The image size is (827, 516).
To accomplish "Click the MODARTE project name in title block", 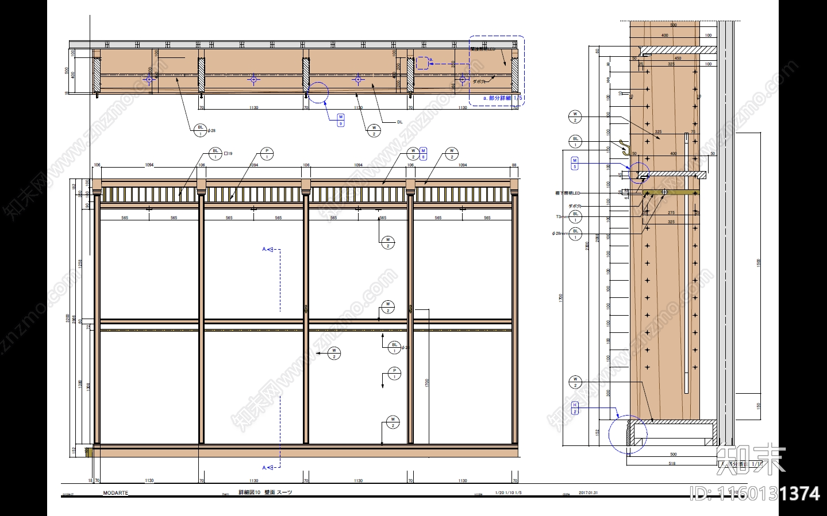I will coord(116,493).
